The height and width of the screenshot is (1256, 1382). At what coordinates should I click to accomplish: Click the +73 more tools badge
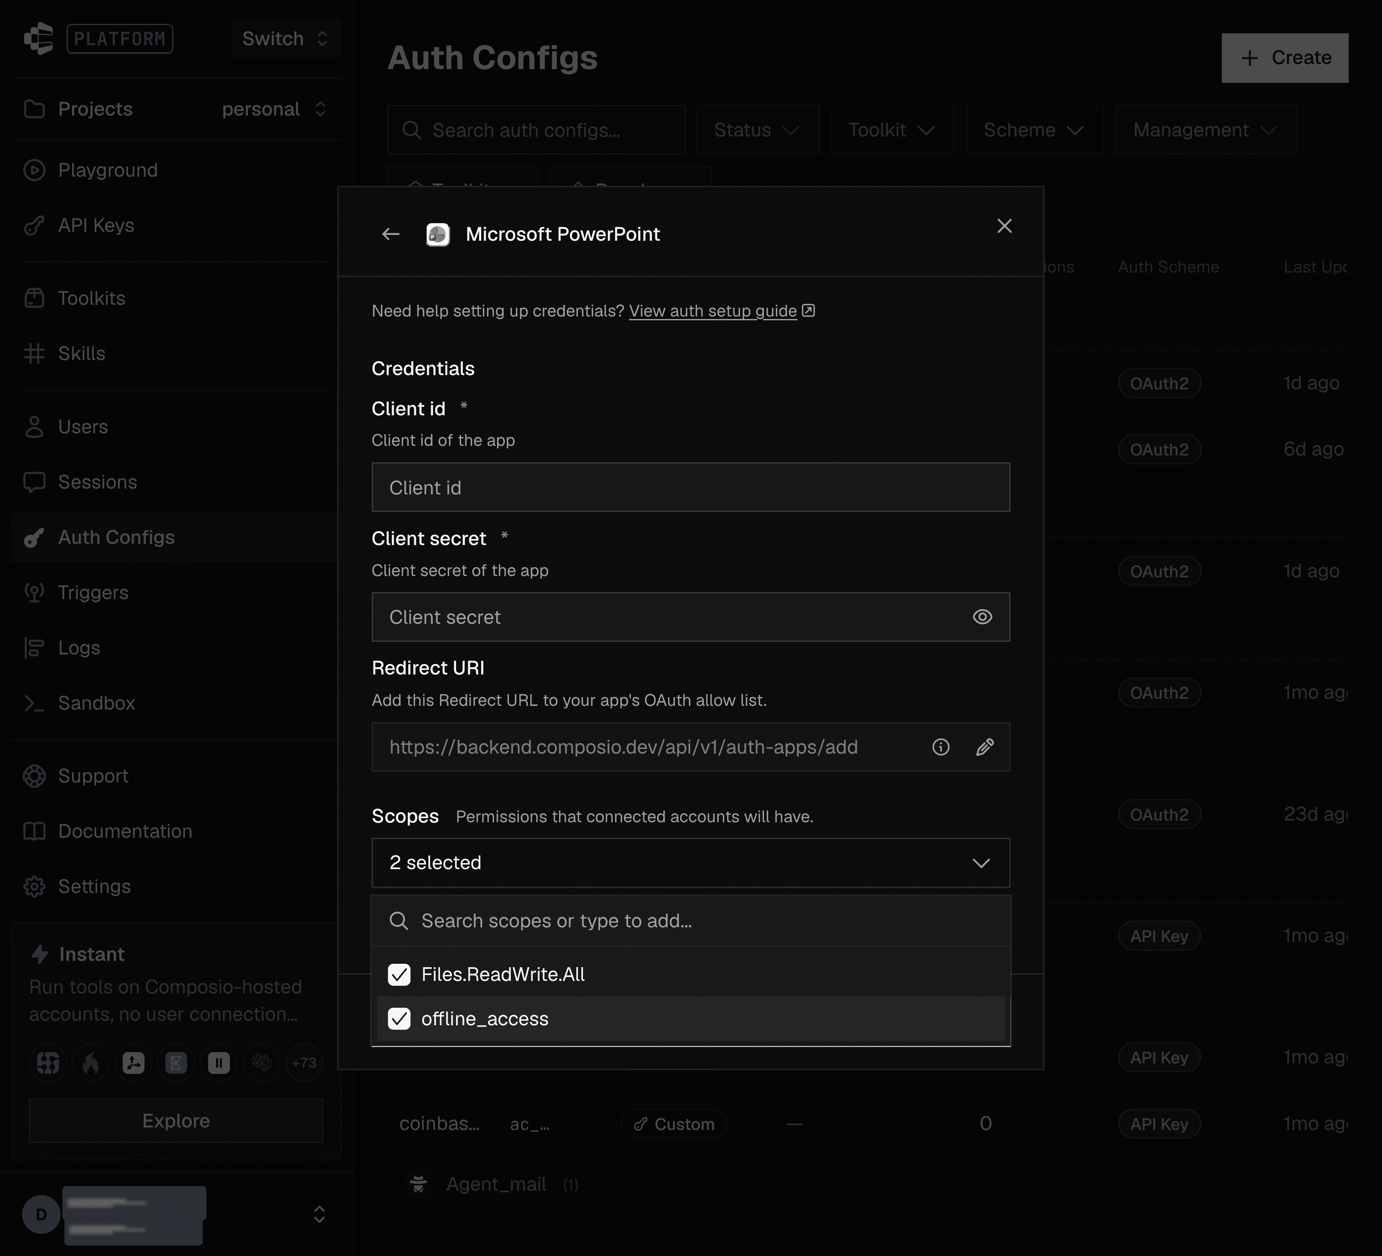click(x=304, y=1063)
